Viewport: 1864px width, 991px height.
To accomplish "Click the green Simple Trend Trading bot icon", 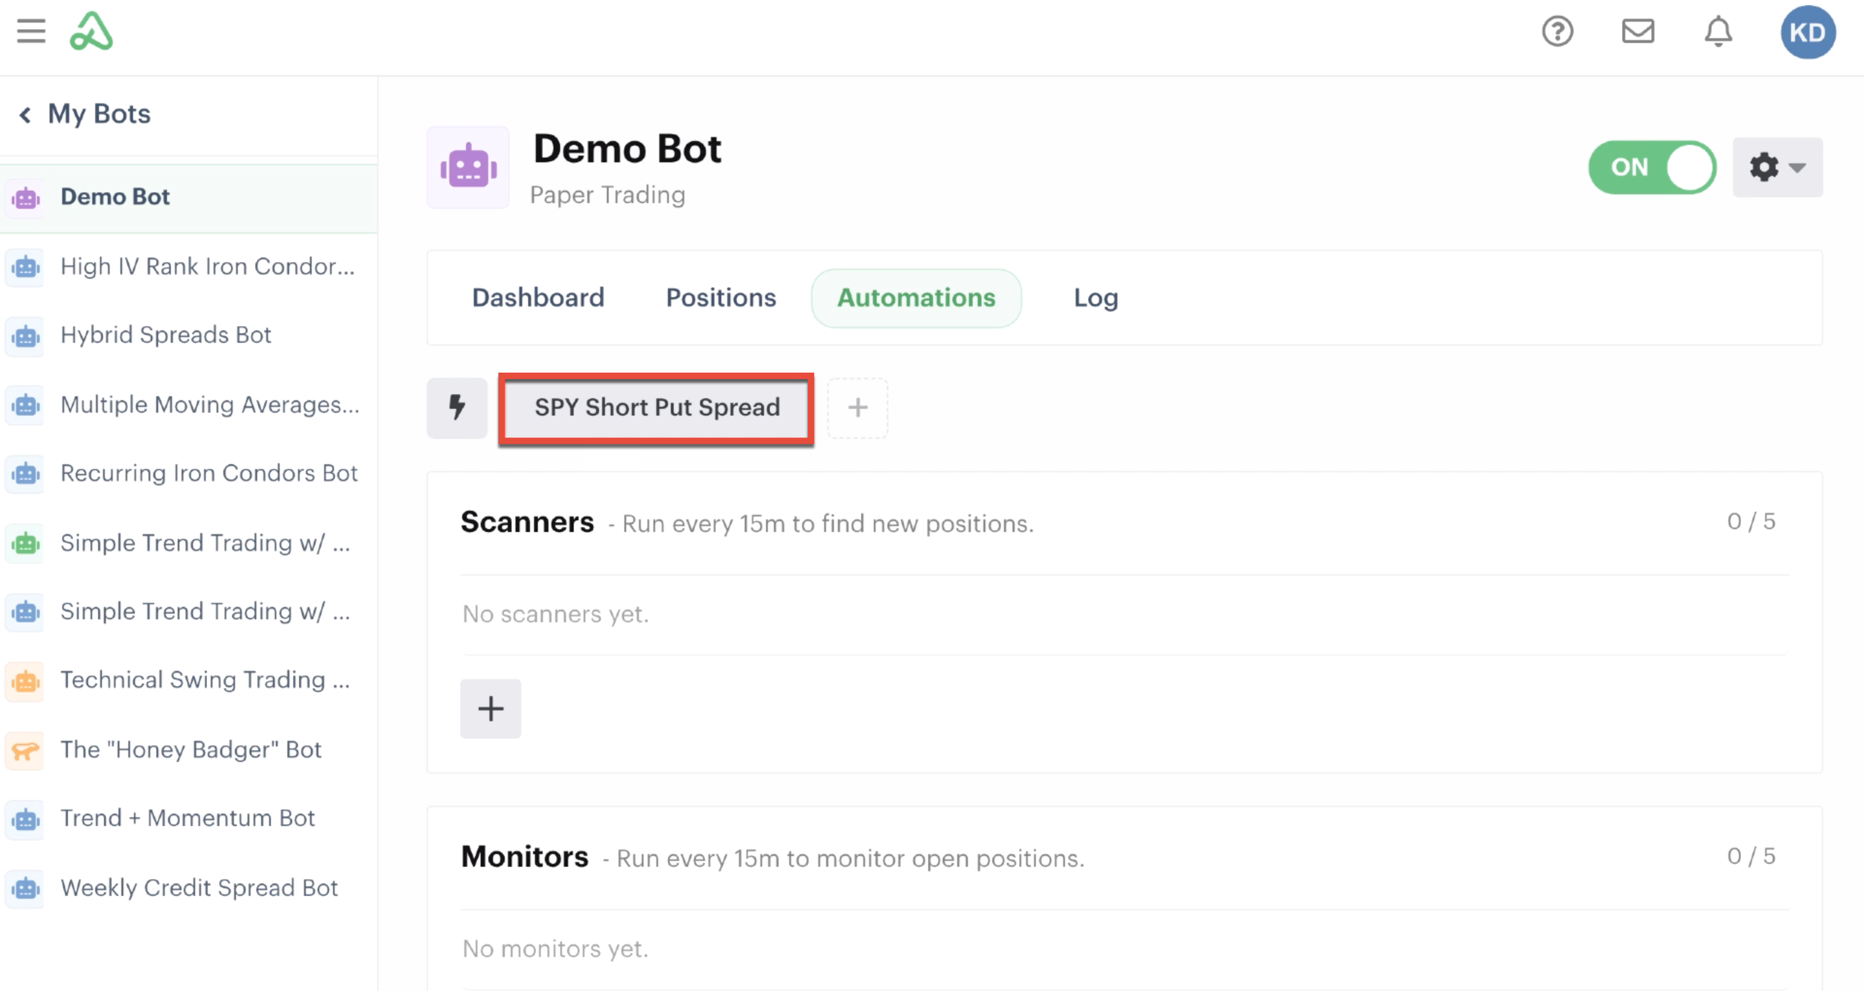I will pyautogui.click(x=25, y=543).
